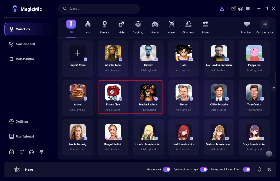The width and height of the screenshot is (280, 181).
Task: Select the Goku voice thumbnail
Action: point(183,53)
